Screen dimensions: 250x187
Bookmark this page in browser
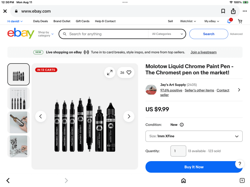pos(223,11)
